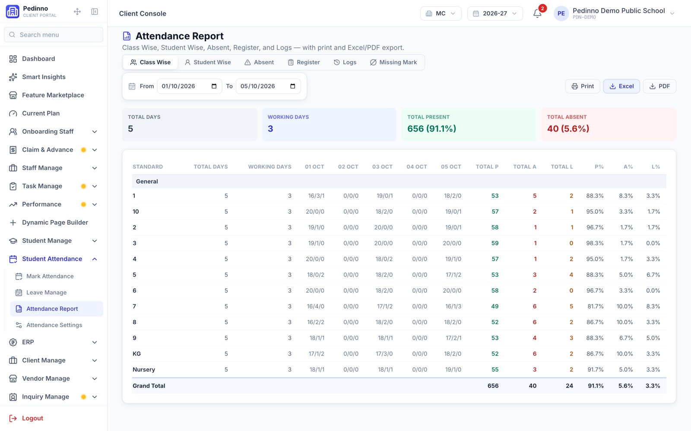Open Attendance Report in sidebar
The image size is (691, 431).
point(57,309)
